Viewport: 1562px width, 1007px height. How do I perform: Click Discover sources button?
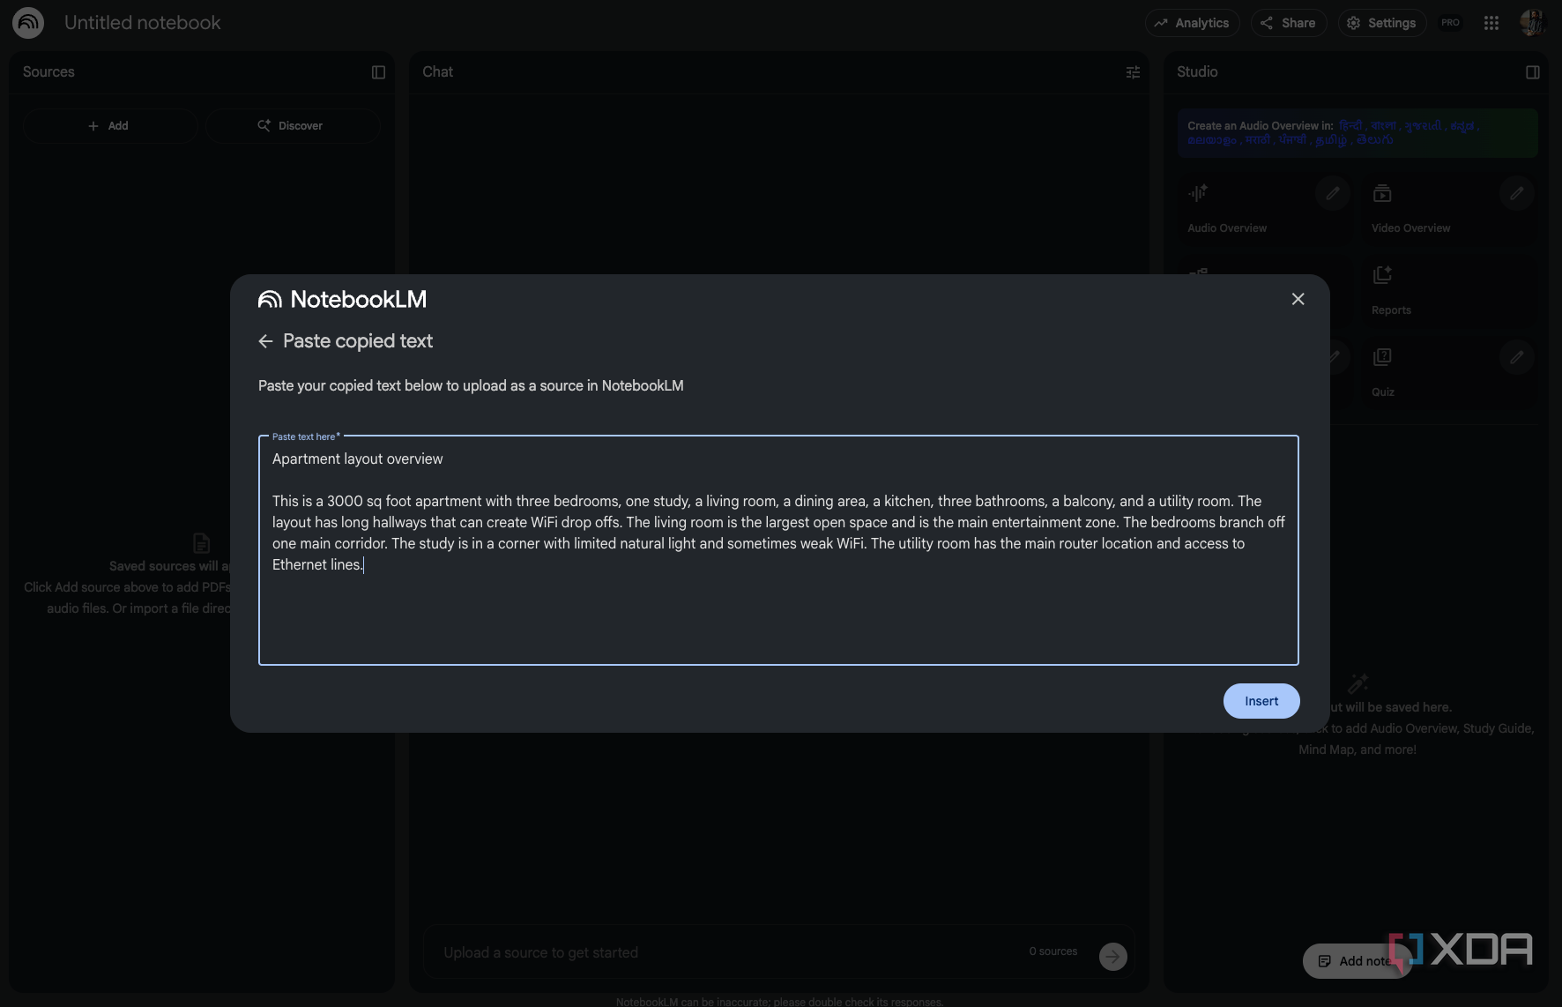292,126
